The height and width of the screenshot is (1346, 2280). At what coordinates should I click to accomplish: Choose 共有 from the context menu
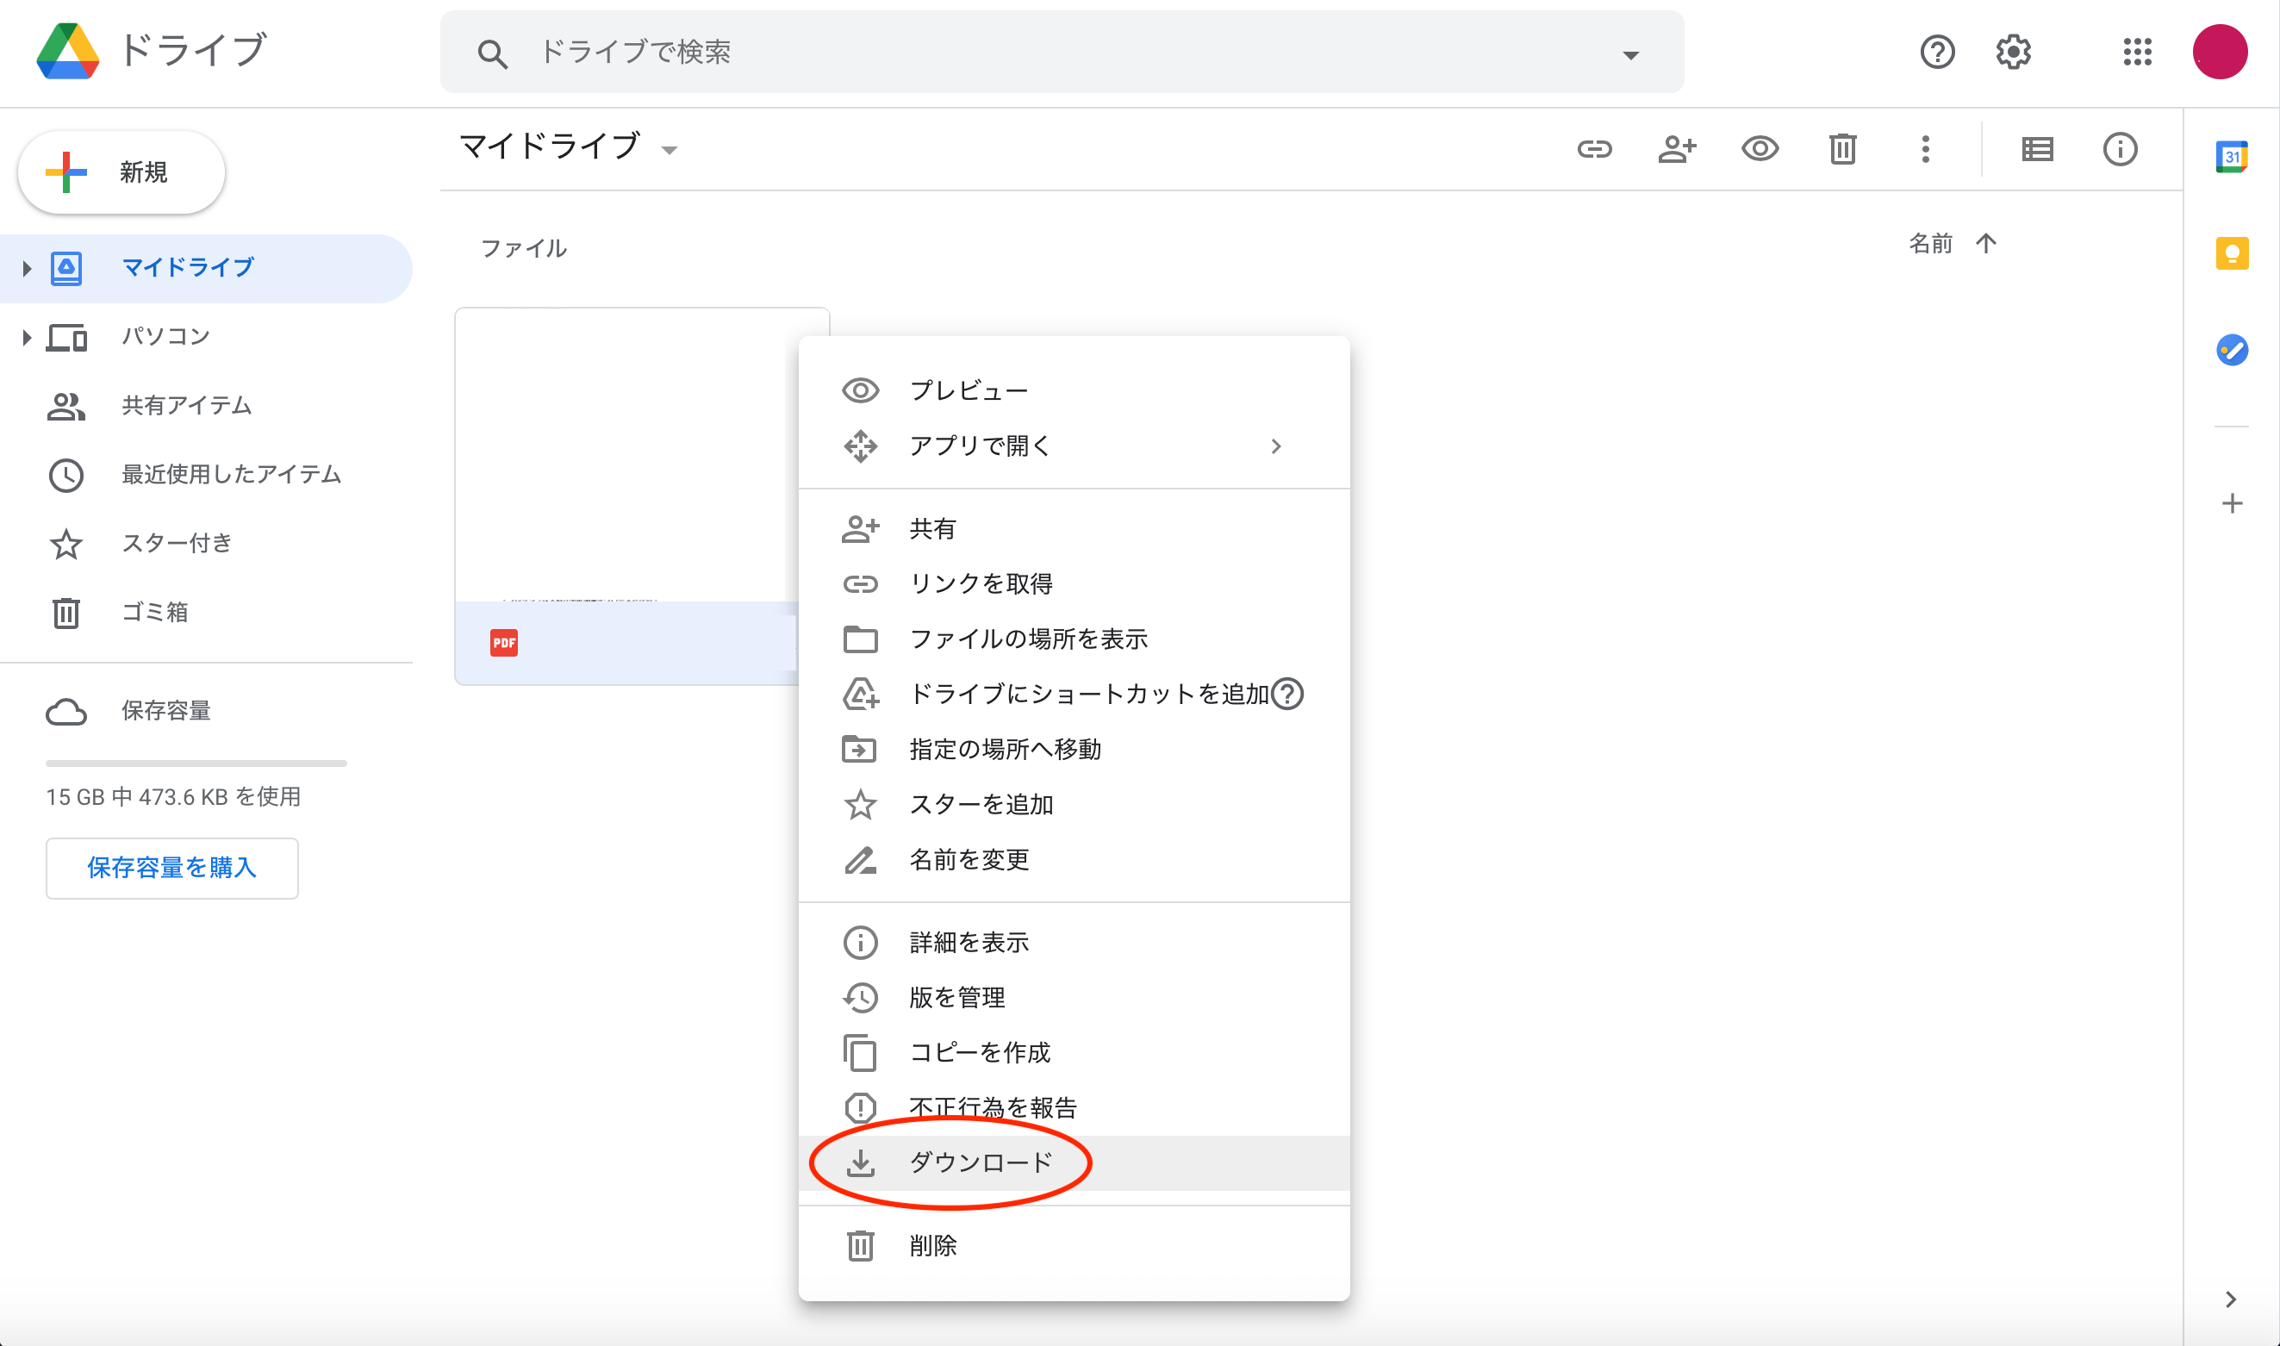[1074, 529]
